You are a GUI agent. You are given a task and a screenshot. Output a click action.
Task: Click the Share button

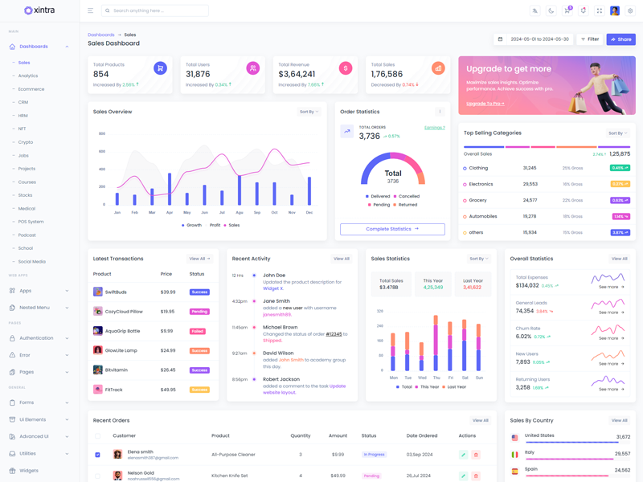[620, 39]
